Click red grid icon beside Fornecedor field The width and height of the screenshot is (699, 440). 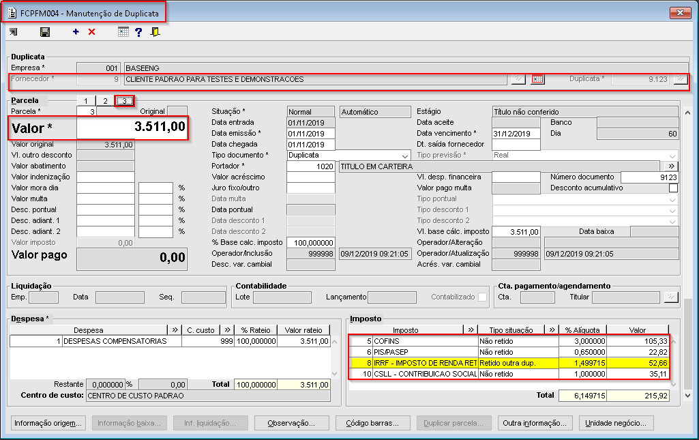(x=537, y=79)
